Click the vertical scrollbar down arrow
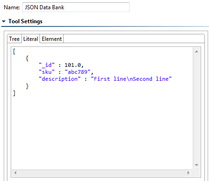This screenshot has width=209, height=181. (x=196, y=165)
